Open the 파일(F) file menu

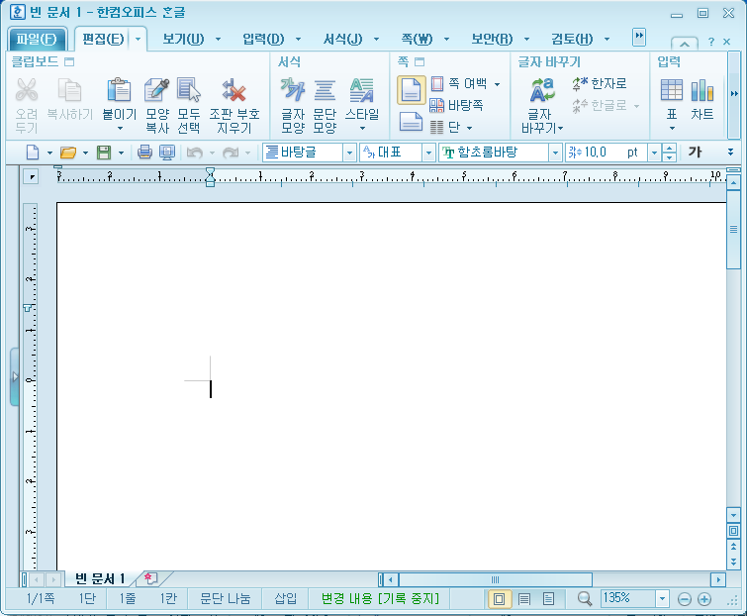pos(38,39)
